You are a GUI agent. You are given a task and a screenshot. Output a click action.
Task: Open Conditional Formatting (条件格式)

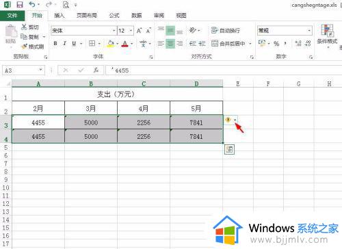pyautogui.click(x=328, y=36)
